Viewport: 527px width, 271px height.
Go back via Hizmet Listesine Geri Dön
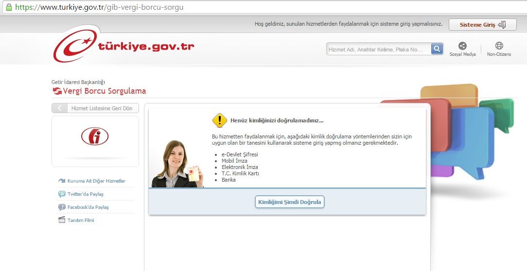coord(95,108)
